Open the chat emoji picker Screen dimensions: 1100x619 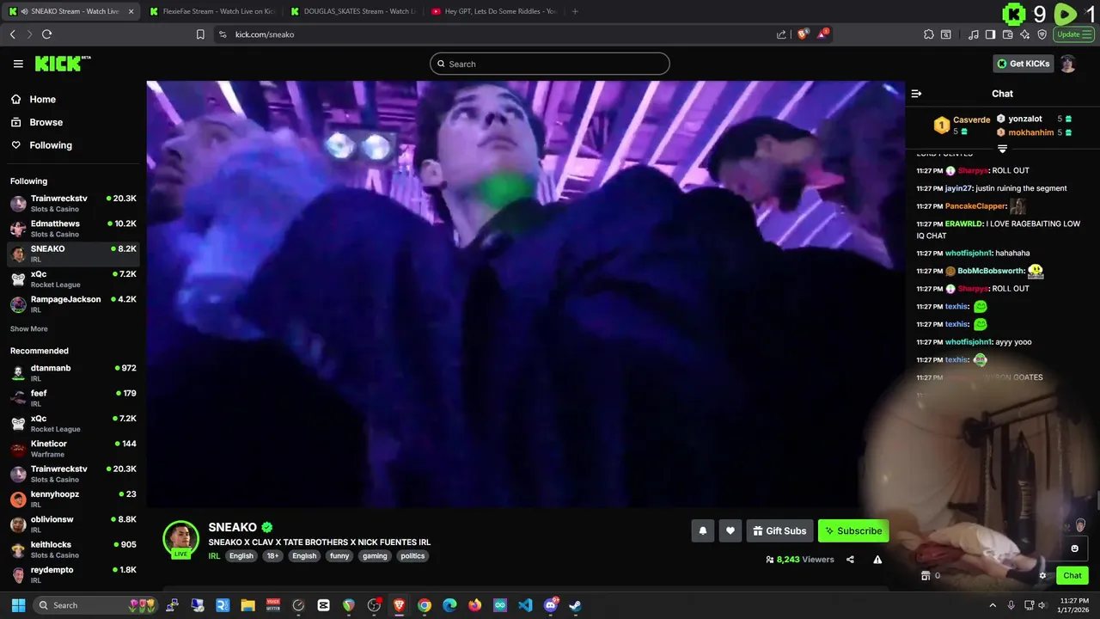pyautogui.click(x=1074, y=549)
